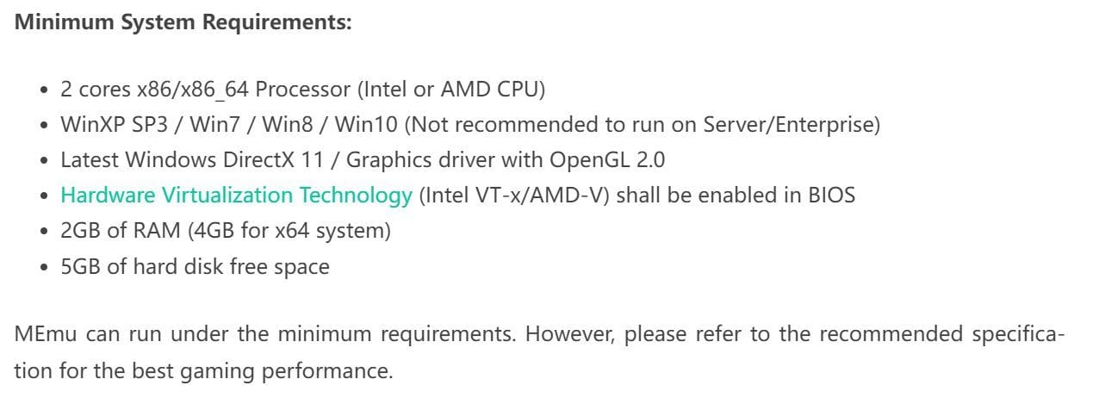Click the bullet point before Hardware Virtualization Technology
Screen dimensions: 1105x404
44,196
